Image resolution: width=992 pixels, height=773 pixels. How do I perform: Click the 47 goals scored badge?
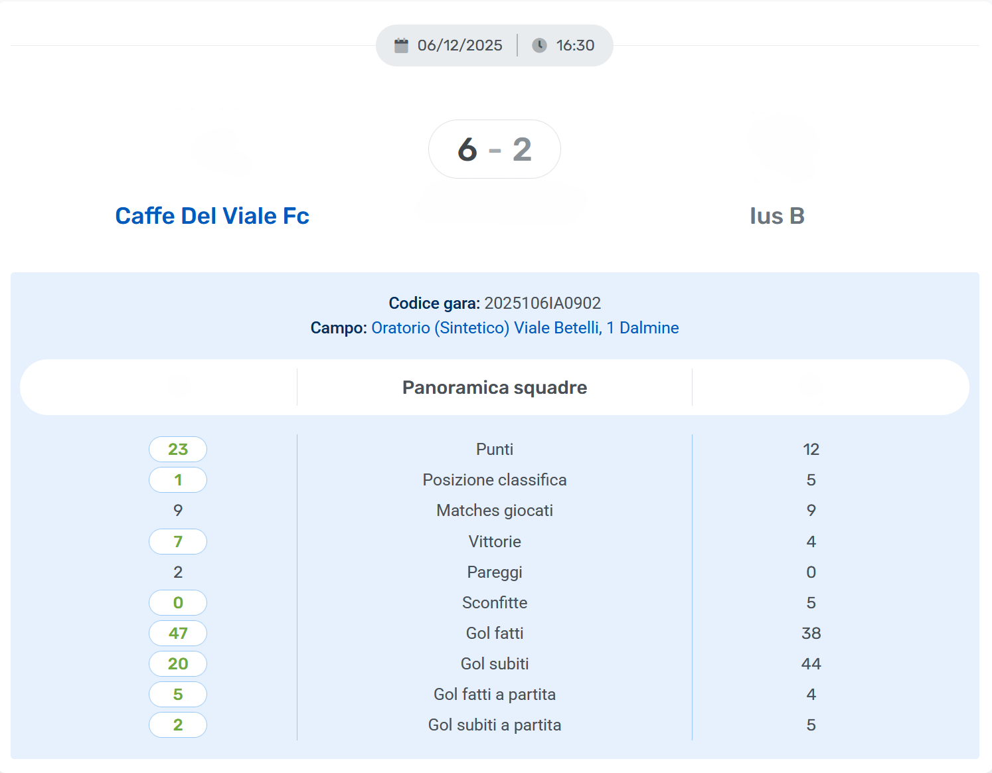click(x=178, y=634)
